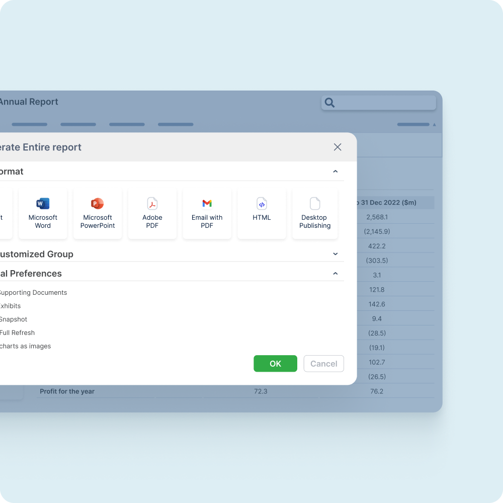Open the Gmail icon on Email with PDF card

[x=207, y=204]
